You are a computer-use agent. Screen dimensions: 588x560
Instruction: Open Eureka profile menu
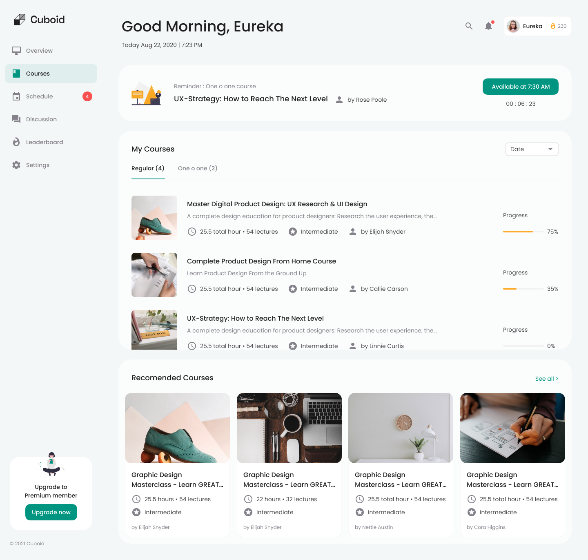525,26
